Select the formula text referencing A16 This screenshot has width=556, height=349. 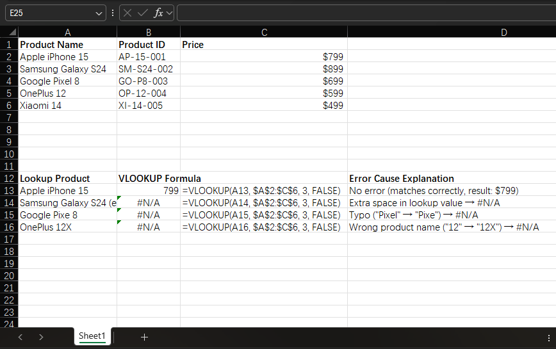264,227
